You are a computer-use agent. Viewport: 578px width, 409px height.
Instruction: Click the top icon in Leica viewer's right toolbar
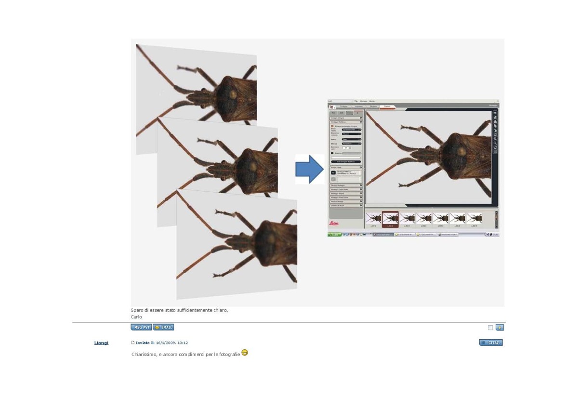point(495,113)
